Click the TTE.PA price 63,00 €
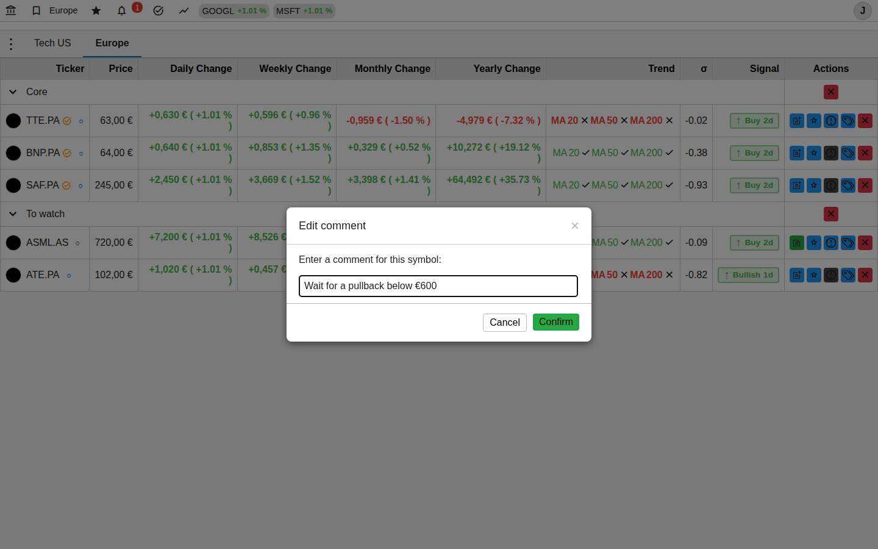Screen dimensions: 878x549 116,121
